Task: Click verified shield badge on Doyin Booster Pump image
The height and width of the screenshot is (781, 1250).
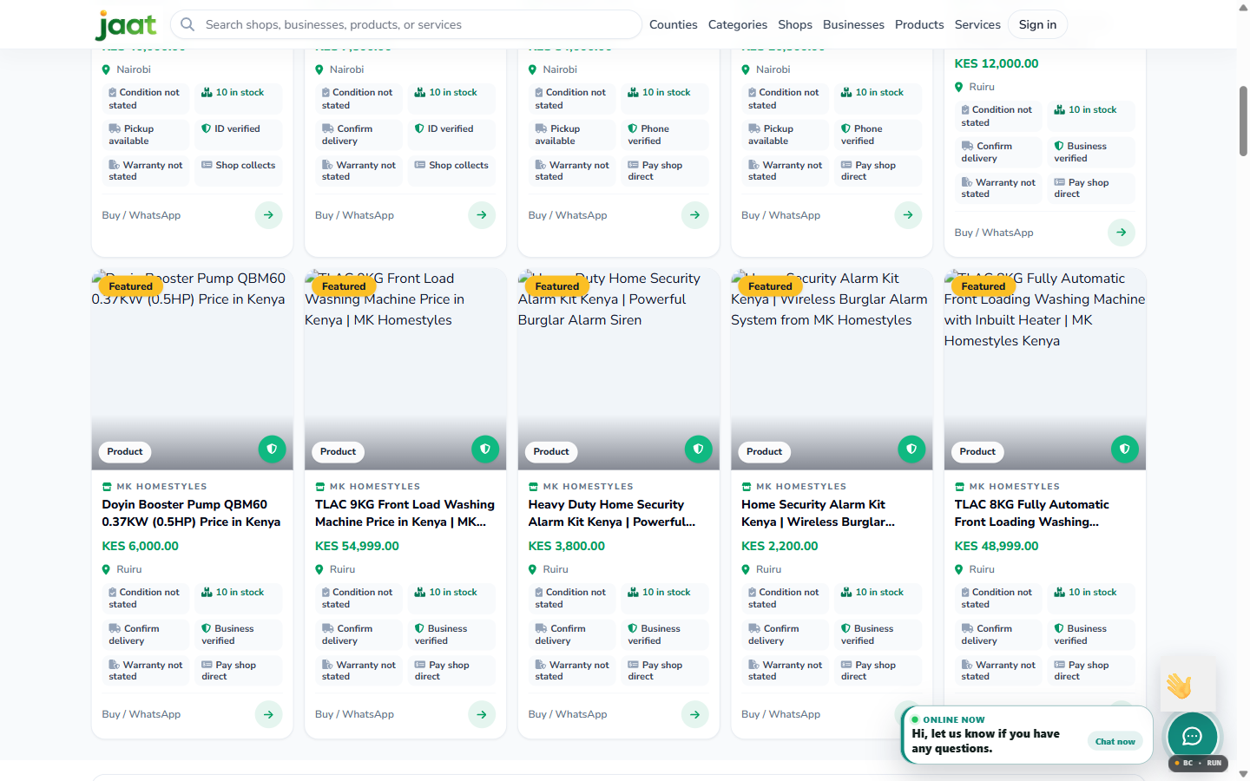Action: [272, 449]
